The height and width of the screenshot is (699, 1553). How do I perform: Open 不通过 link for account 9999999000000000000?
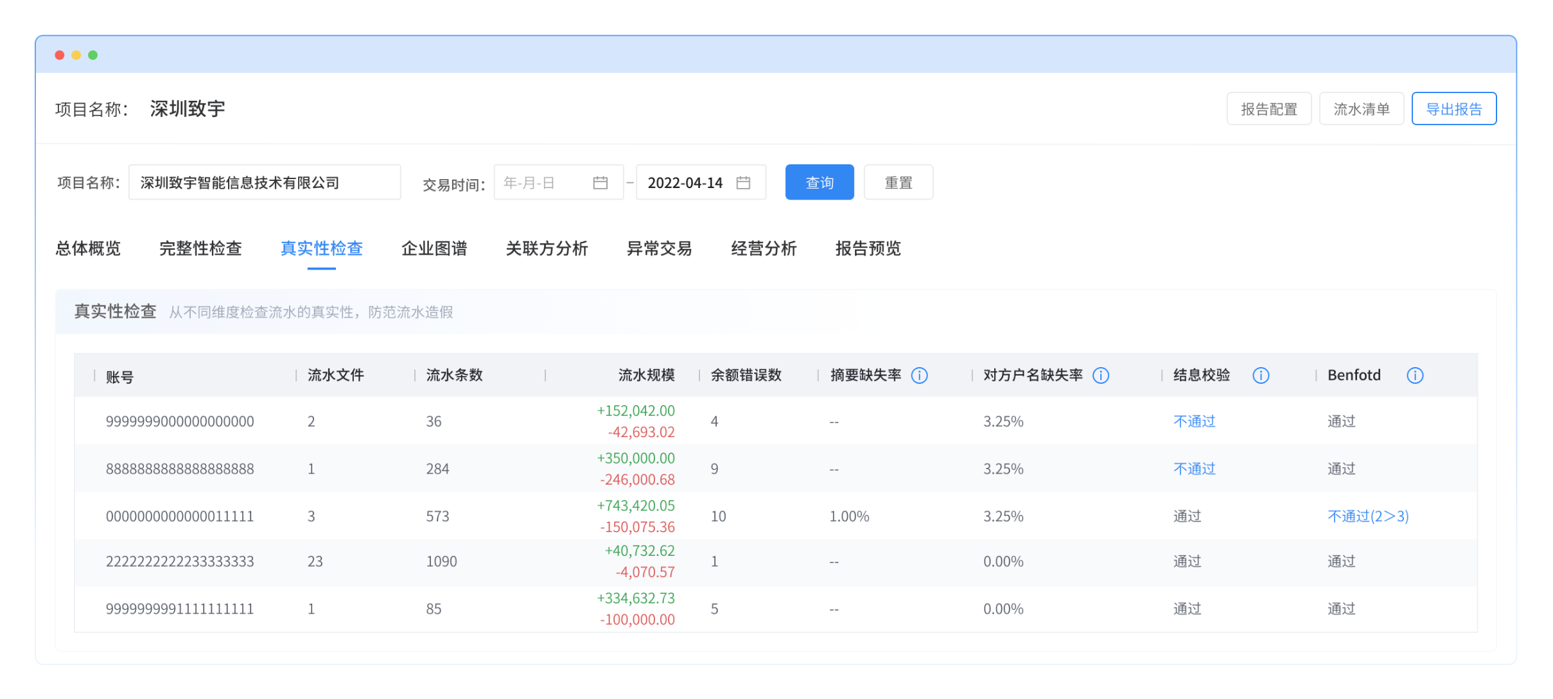[1194, 422]
